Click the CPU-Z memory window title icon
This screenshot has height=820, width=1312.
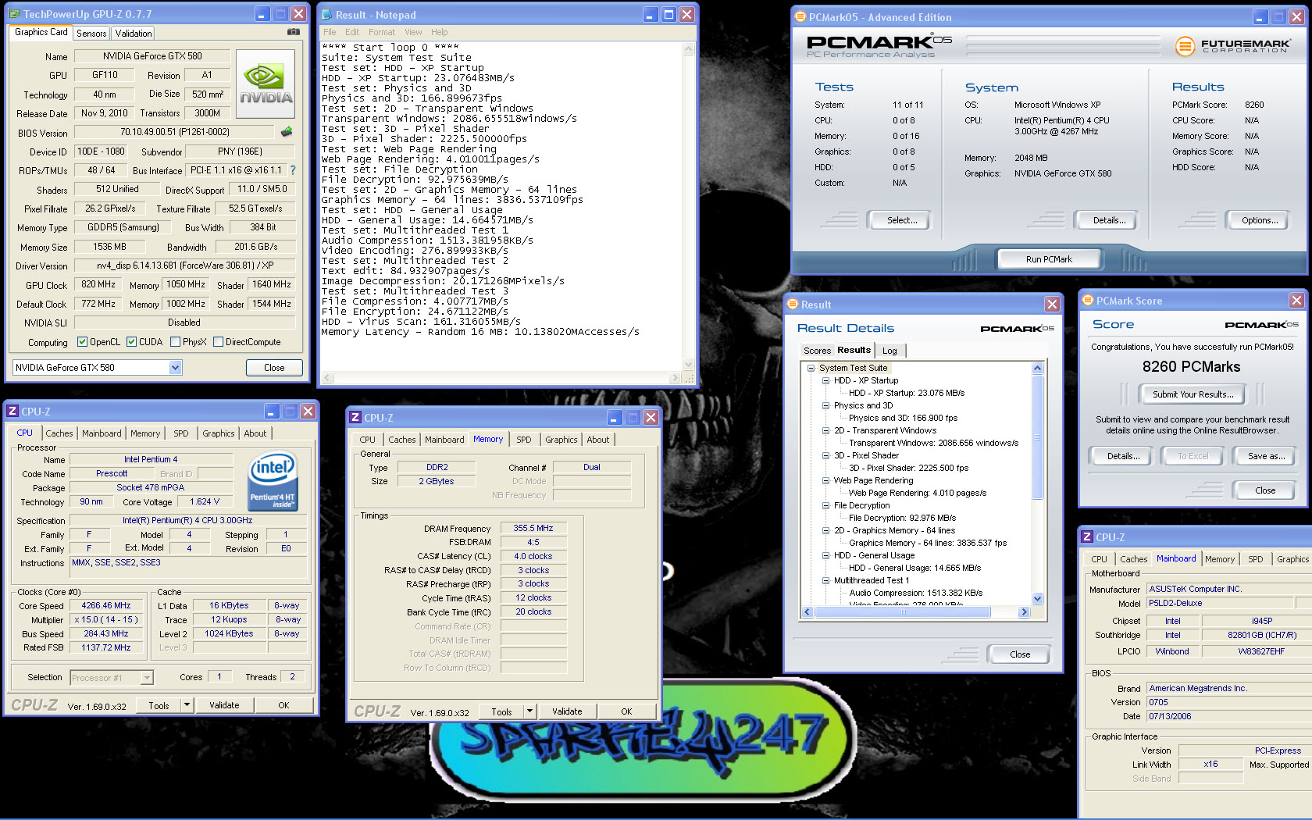[355, 418]
